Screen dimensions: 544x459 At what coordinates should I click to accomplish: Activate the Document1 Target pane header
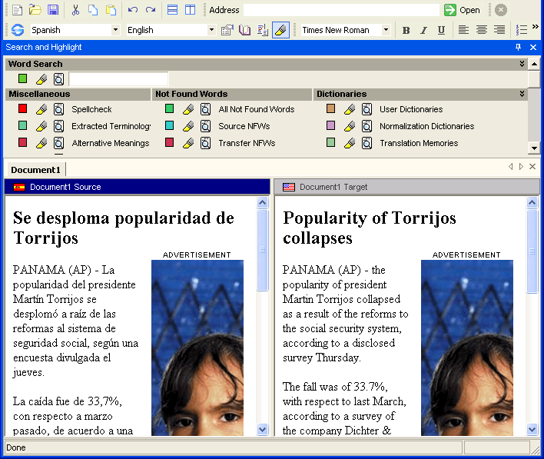click(x=406, y=187)
